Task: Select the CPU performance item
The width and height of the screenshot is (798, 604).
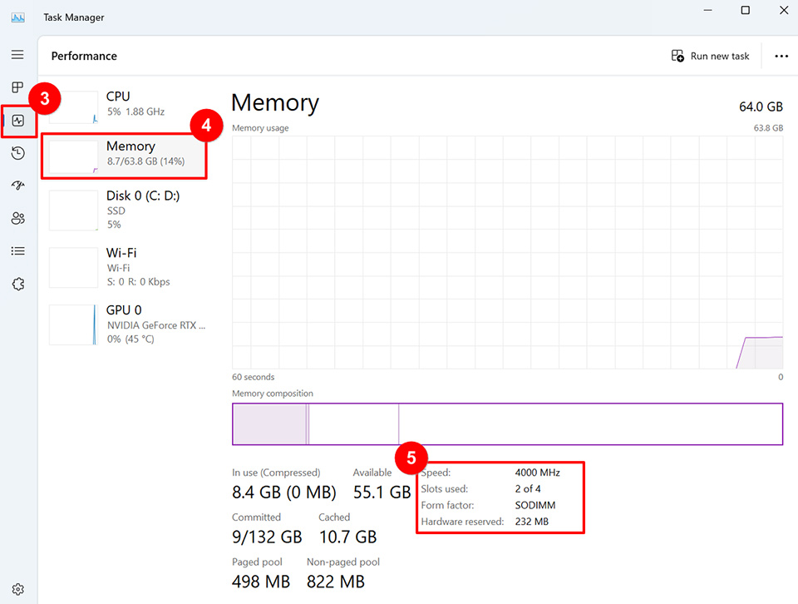Action: (126, 104)
